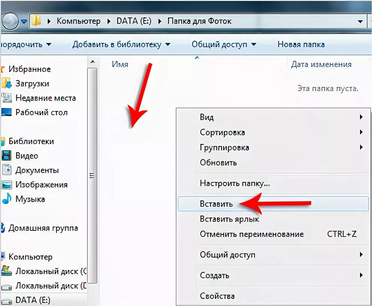The width and height of the screenshot is (372, 306).
Task: Sort by the Имя column header
Action: pyautogui.click(x=120, y=64)
